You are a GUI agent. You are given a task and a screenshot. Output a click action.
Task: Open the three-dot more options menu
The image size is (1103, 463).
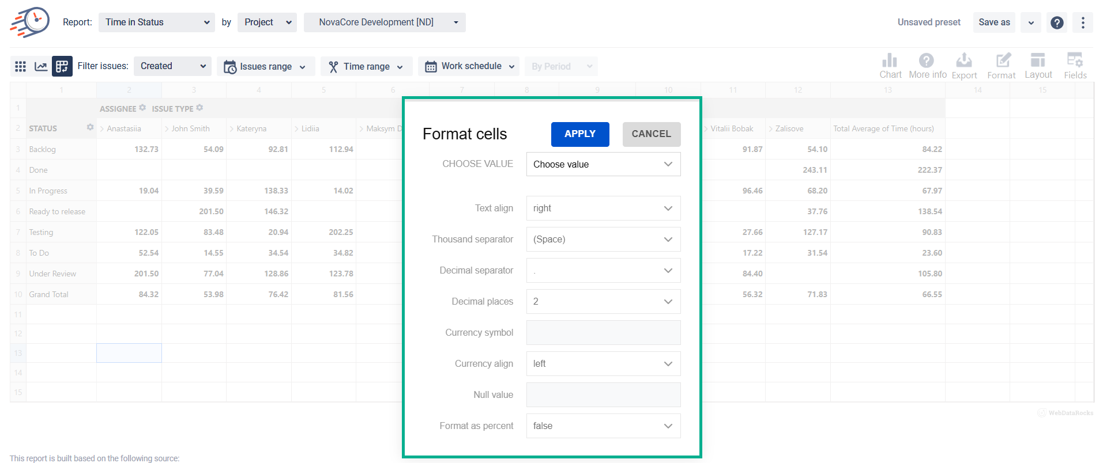[1083, 22]
